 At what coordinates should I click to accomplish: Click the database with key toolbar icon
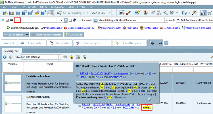(x=5, y=13)
